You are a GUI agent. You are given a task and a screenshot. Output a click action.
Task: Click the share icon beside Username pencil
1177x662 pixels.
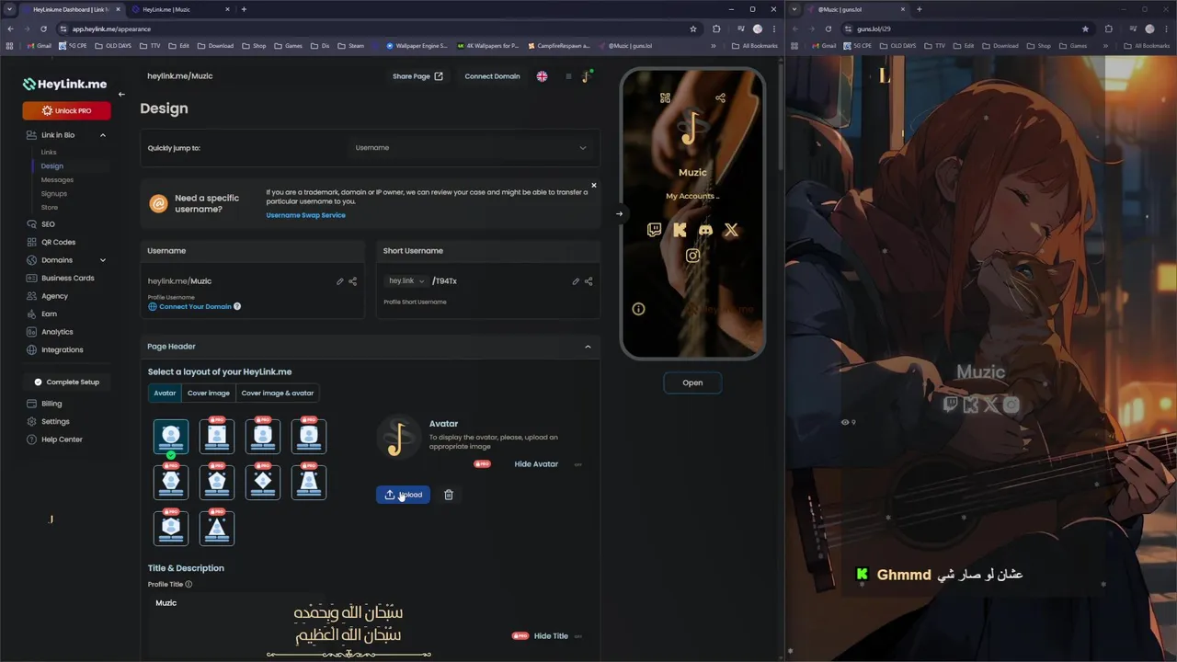pos(353,281)
